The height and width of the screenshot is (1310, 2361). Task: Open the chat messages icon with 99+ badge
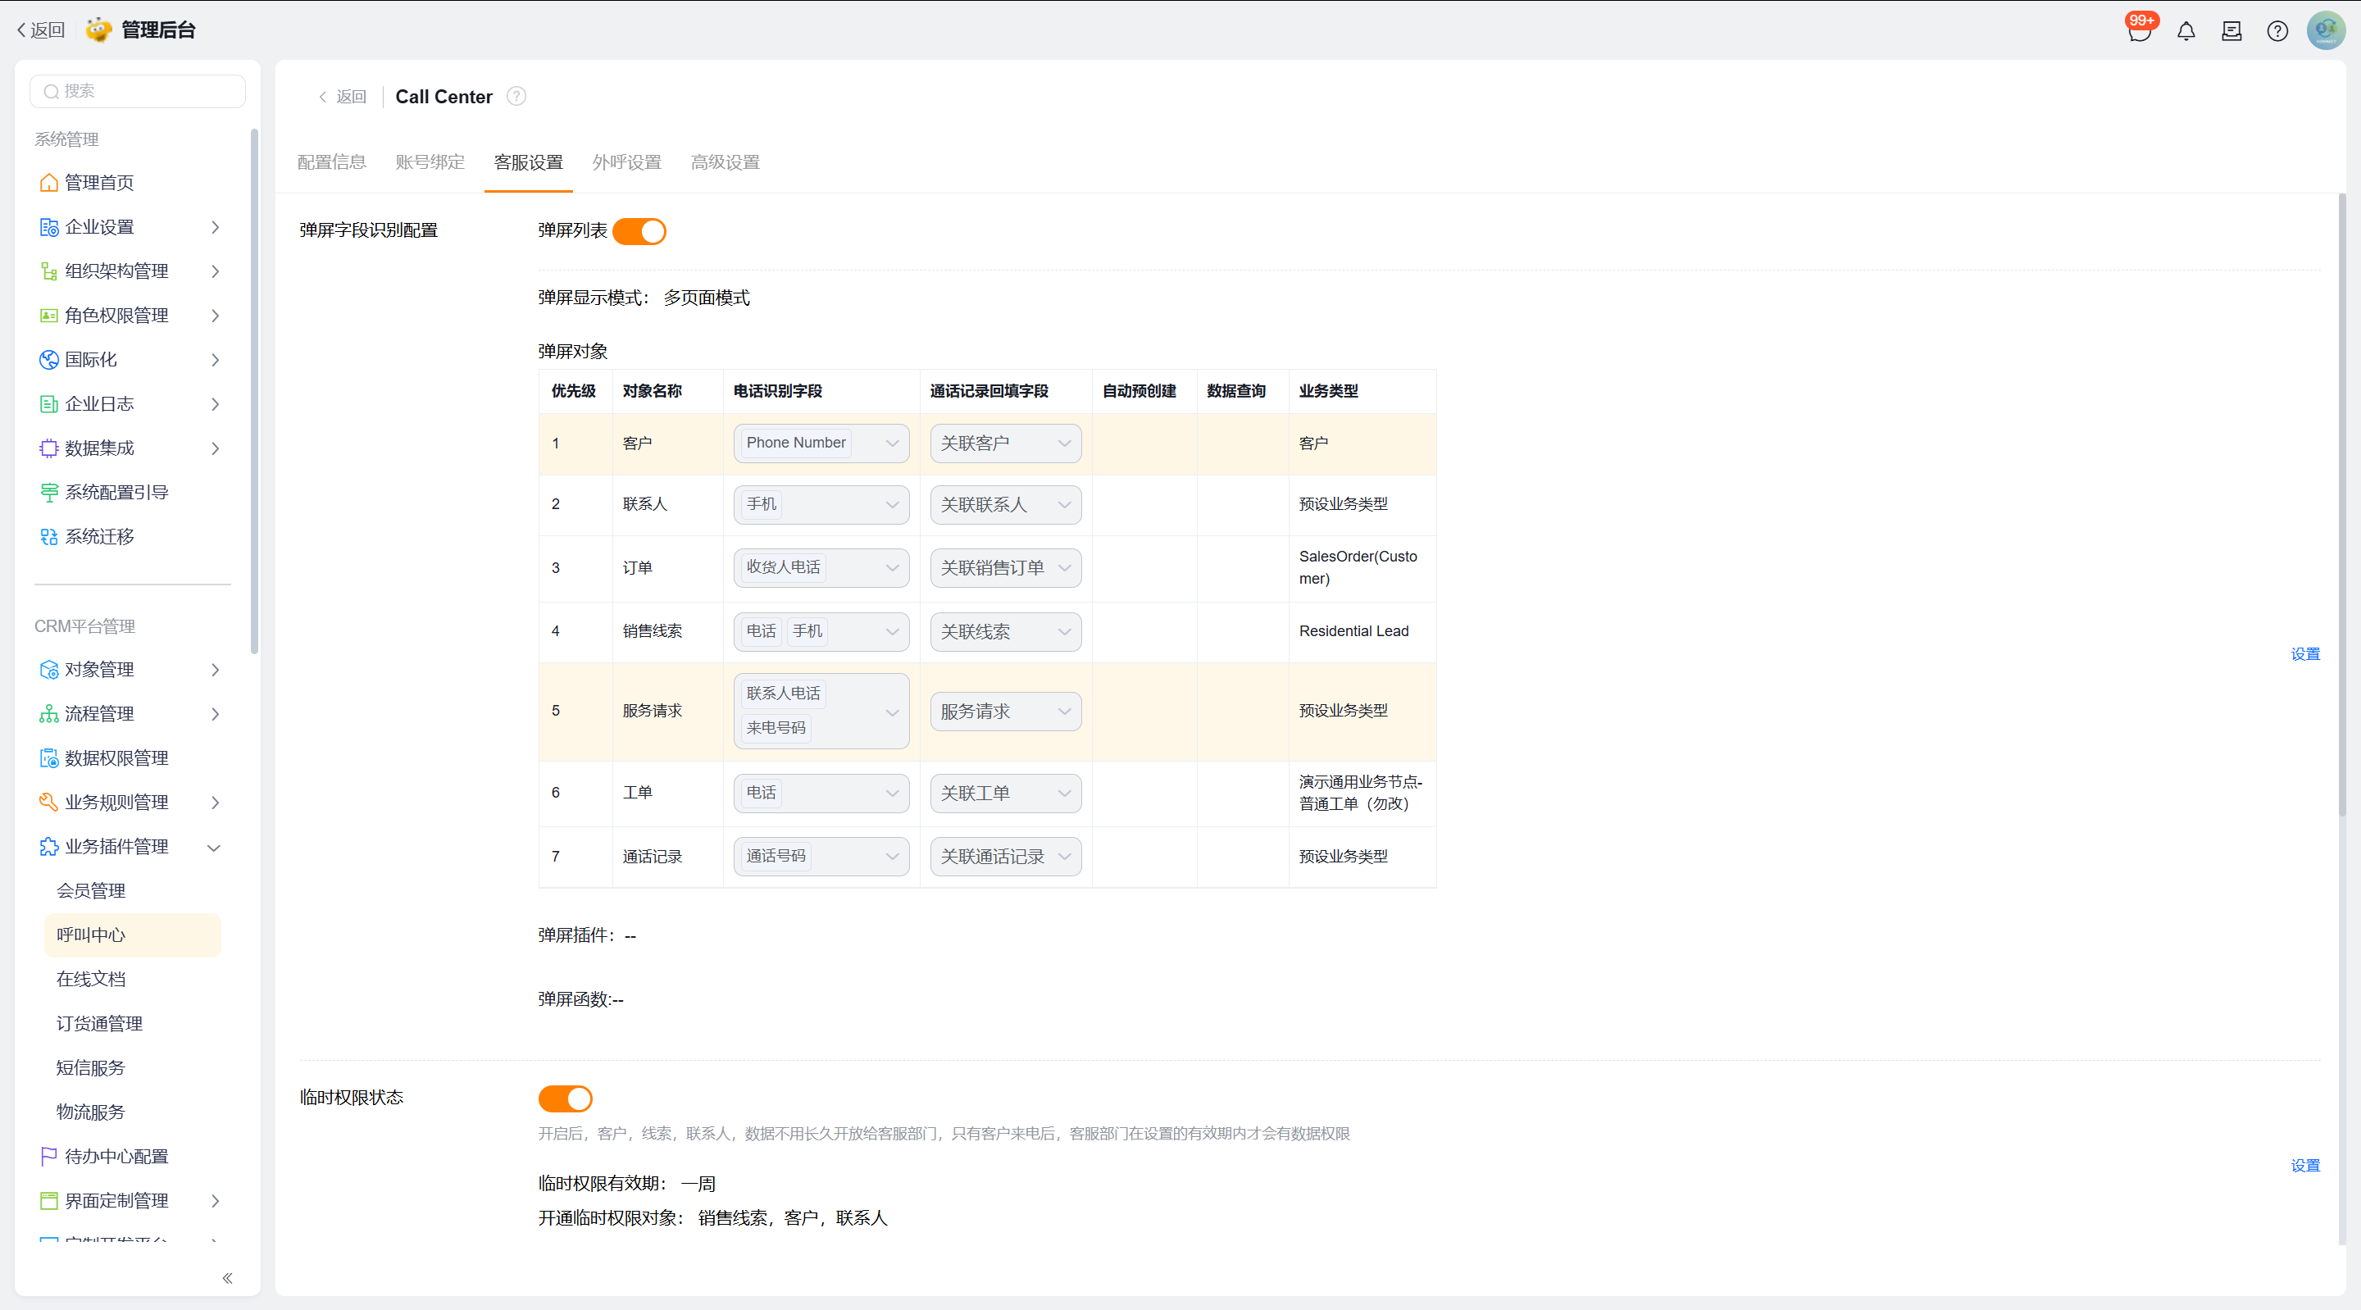[2140, 30]
